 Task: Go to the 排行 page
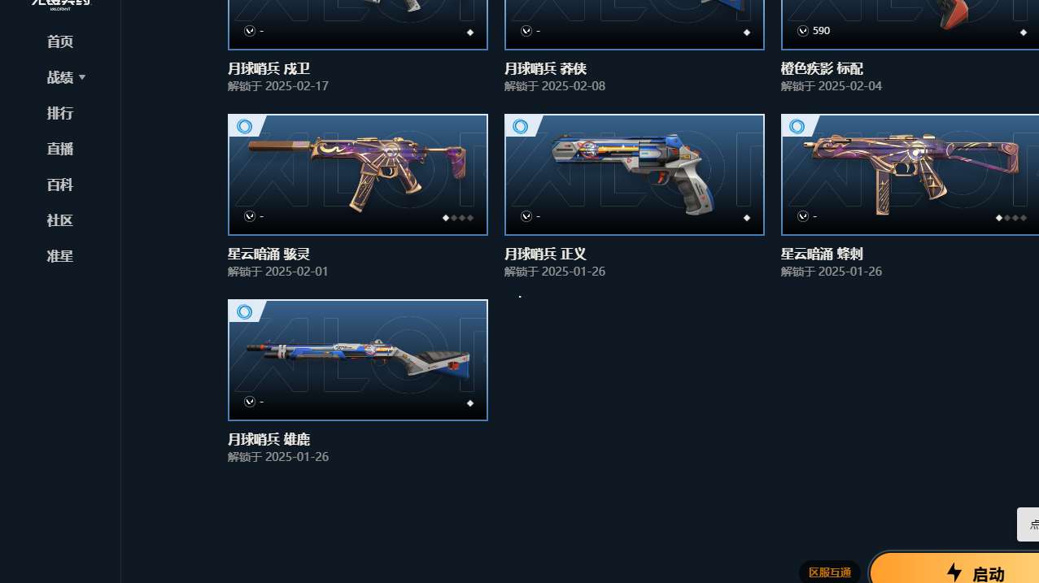click(x=60, y=113)
